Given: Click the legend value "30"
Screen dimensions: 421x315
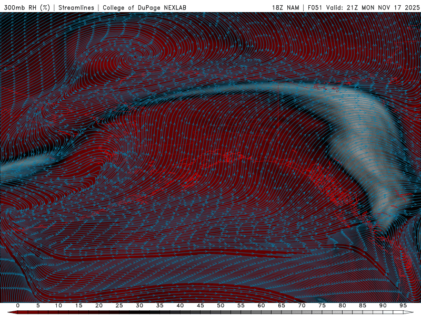Looking at the screenshot, I should [139, 306].
